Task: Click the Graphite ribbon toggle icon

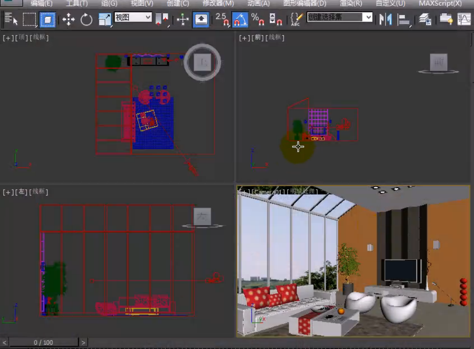Action: 446,20
